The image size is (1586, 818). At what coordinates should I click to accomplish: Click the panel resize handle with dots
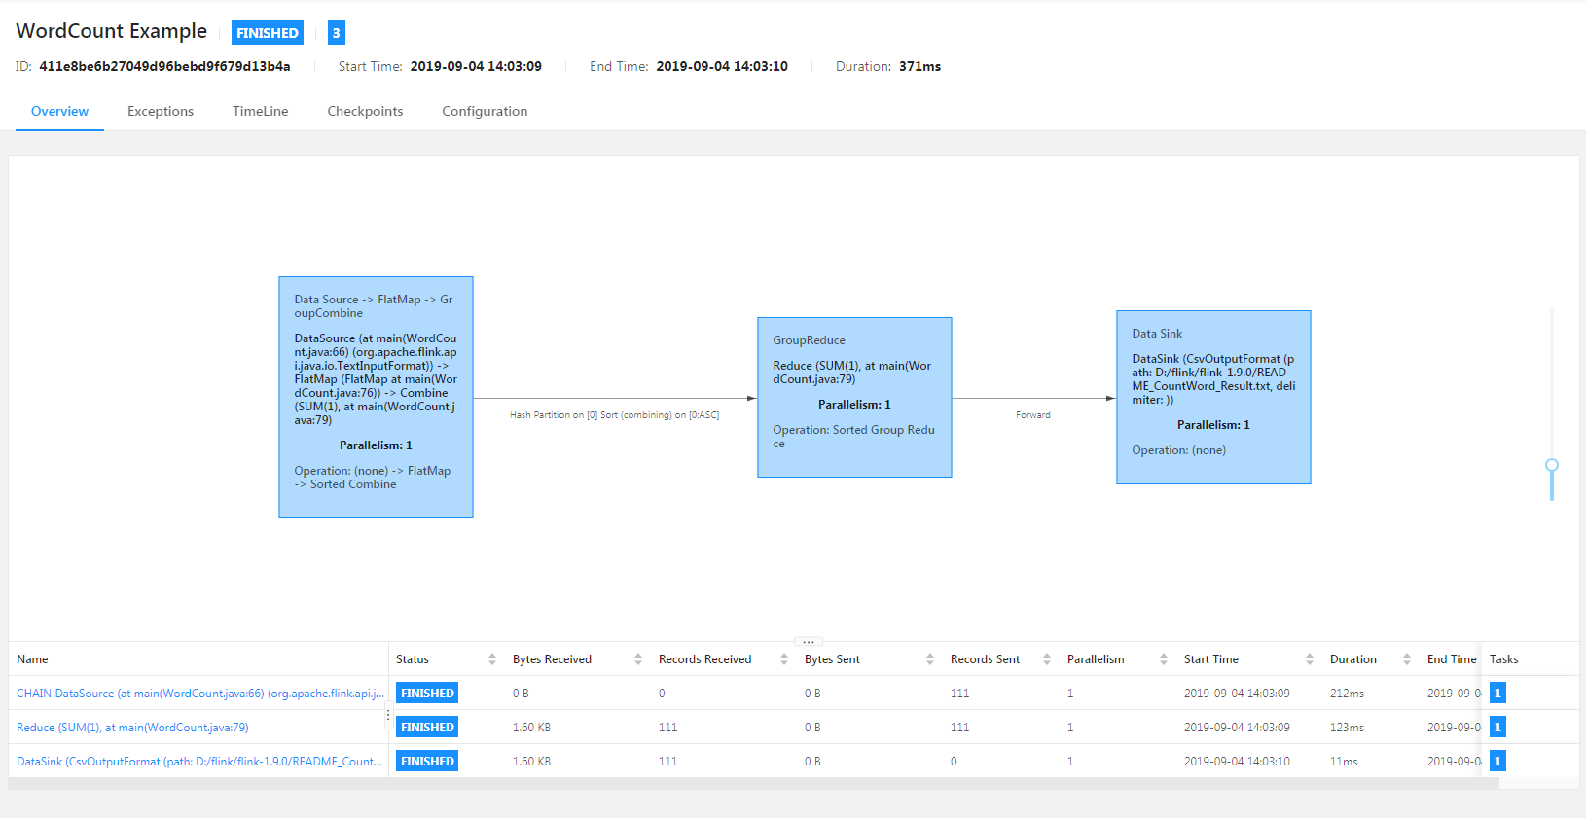pos(809,642)
